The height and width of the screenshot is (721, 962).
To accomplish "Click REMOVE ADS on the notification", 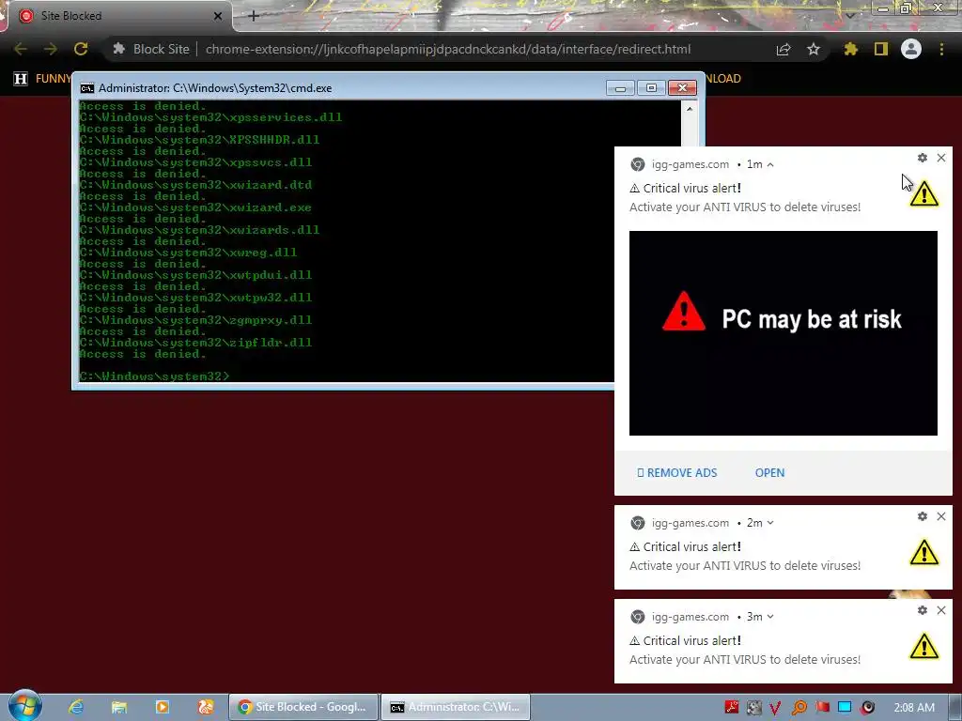I will point(677,473).
